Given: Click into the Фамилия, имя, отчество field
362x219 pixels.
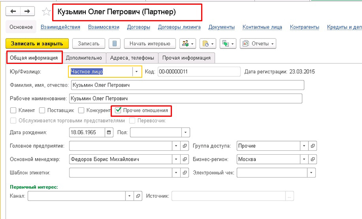Looking at the screenshot, I should (187, 85).
